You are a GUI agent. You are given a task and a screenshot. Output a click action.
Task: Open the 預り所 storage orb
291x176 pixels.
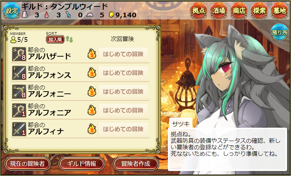pyautogui.click(x=279, y=32)
